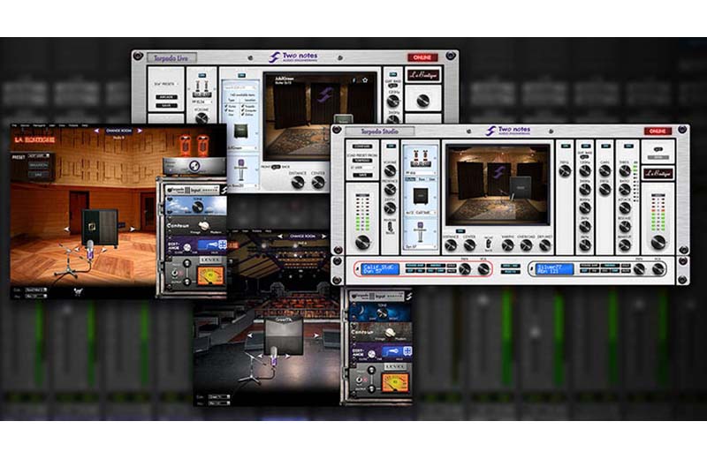Flip the front/back switch in Torpedo Studio
The image size is (707, 459).
click(489, 244)
